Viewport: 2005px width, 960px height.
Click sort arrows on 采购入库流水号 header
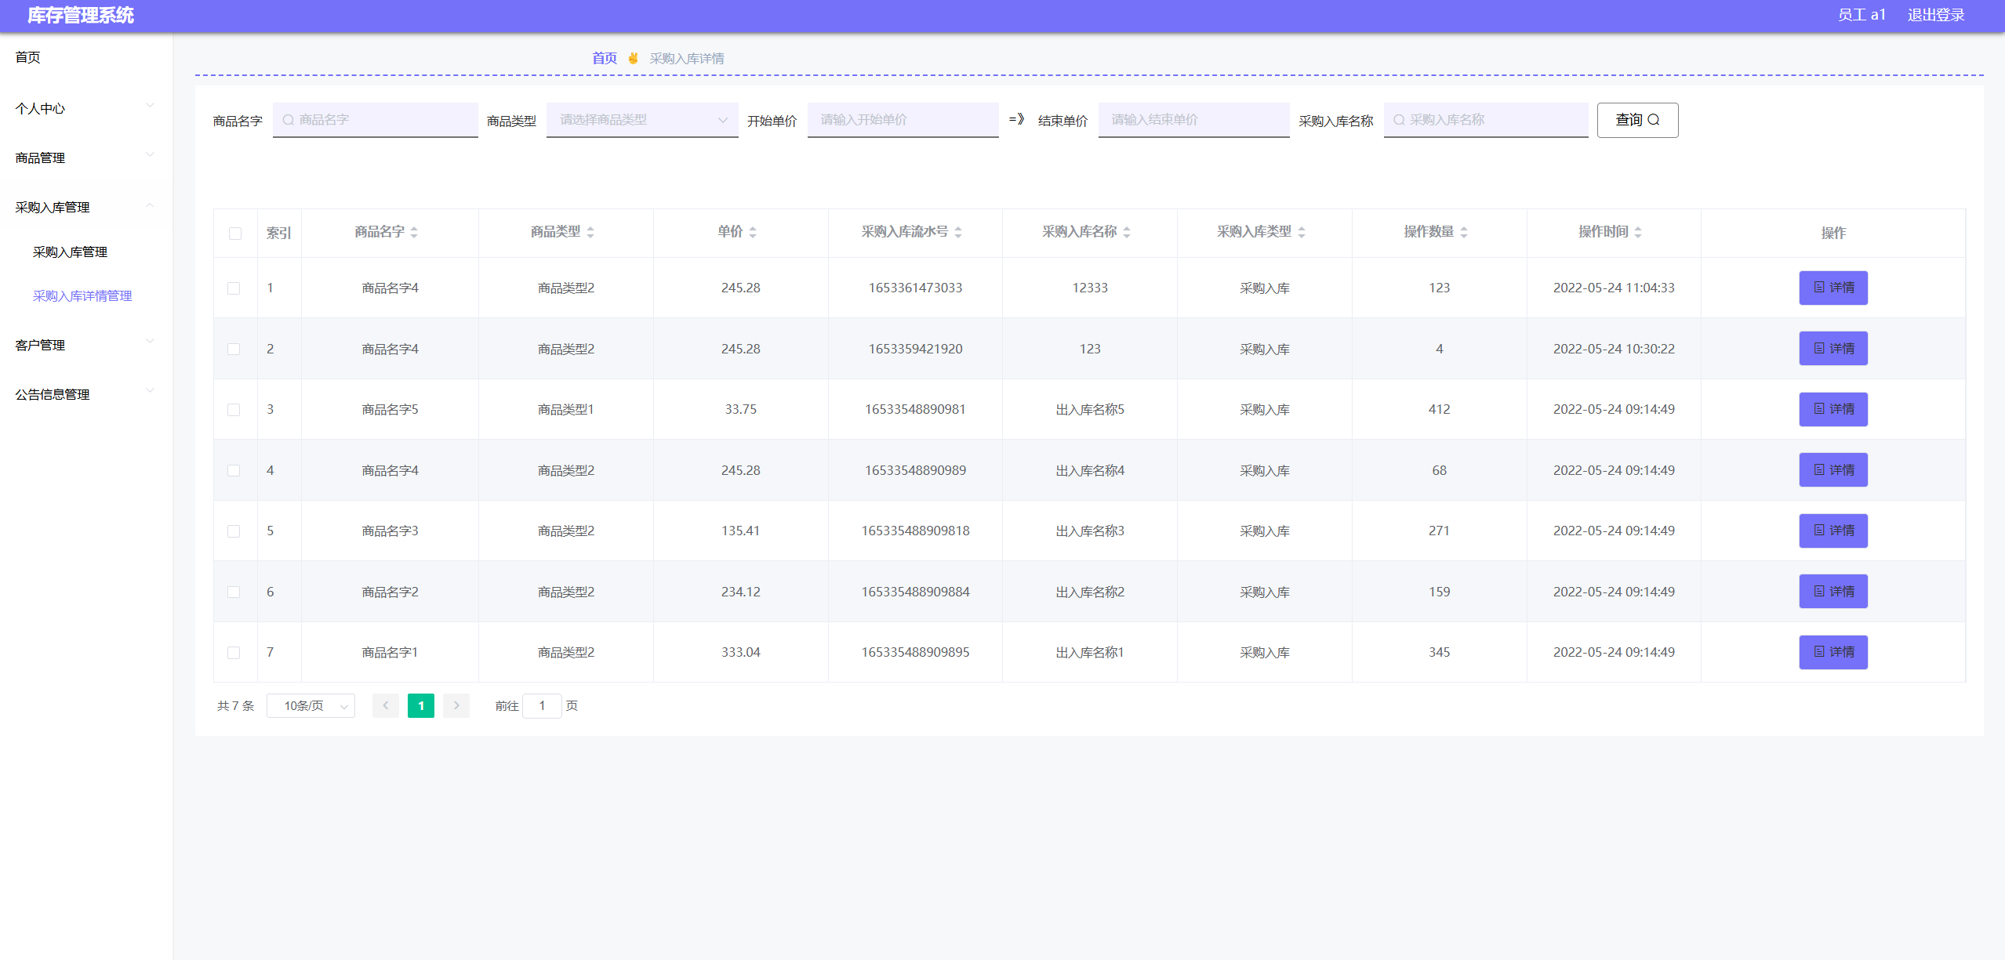(x=958, y=232)
